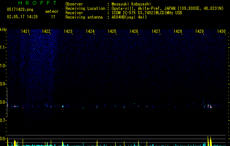Click the 1.0 kHz frequency label
This screenshot has width=230, height=146.
[3, 66]
